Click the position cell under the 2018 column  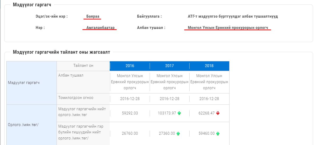(209, 82)
